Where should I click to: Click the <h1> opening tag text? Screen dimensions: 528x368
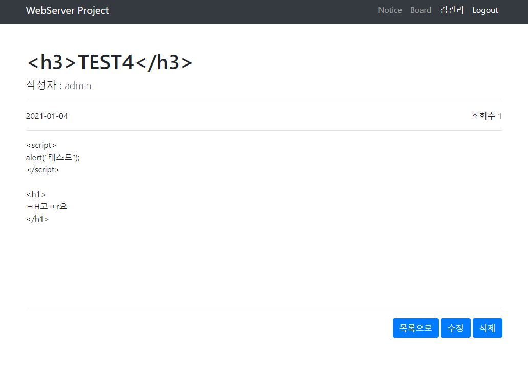click(36, 194)
